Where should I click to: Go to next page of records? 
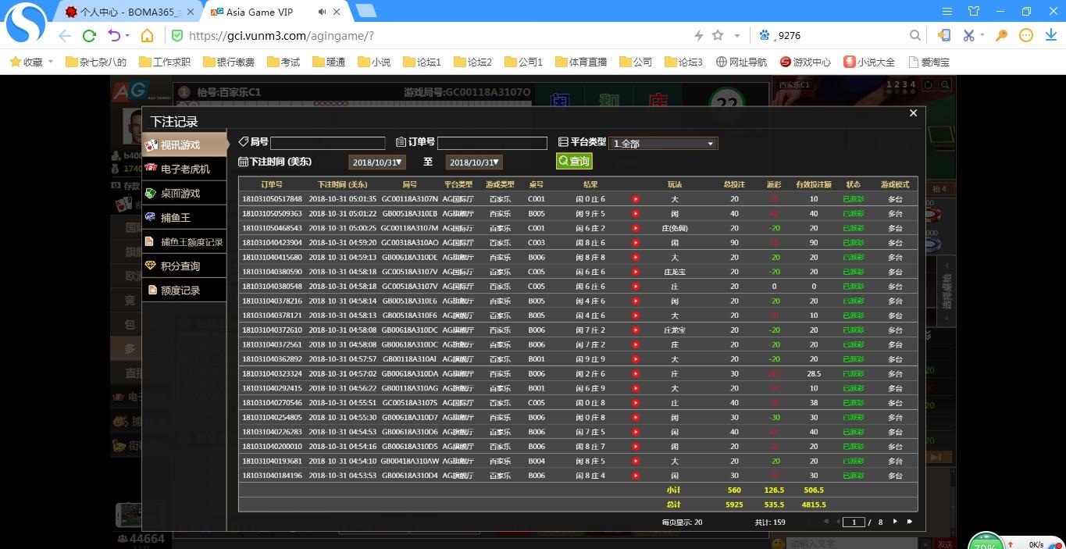coord(895,522)
